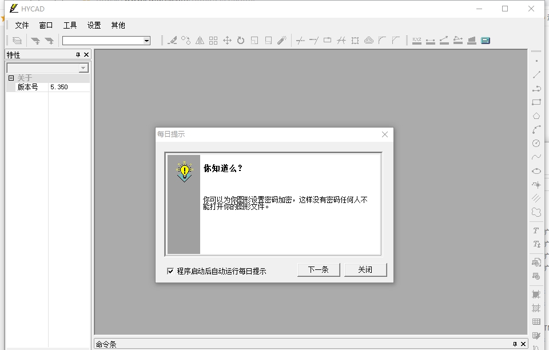The width and height of the screenshot is (549, 350).
Task: Pick the Polygon tool from right sidebar
Action: click(x=536, y=116)
